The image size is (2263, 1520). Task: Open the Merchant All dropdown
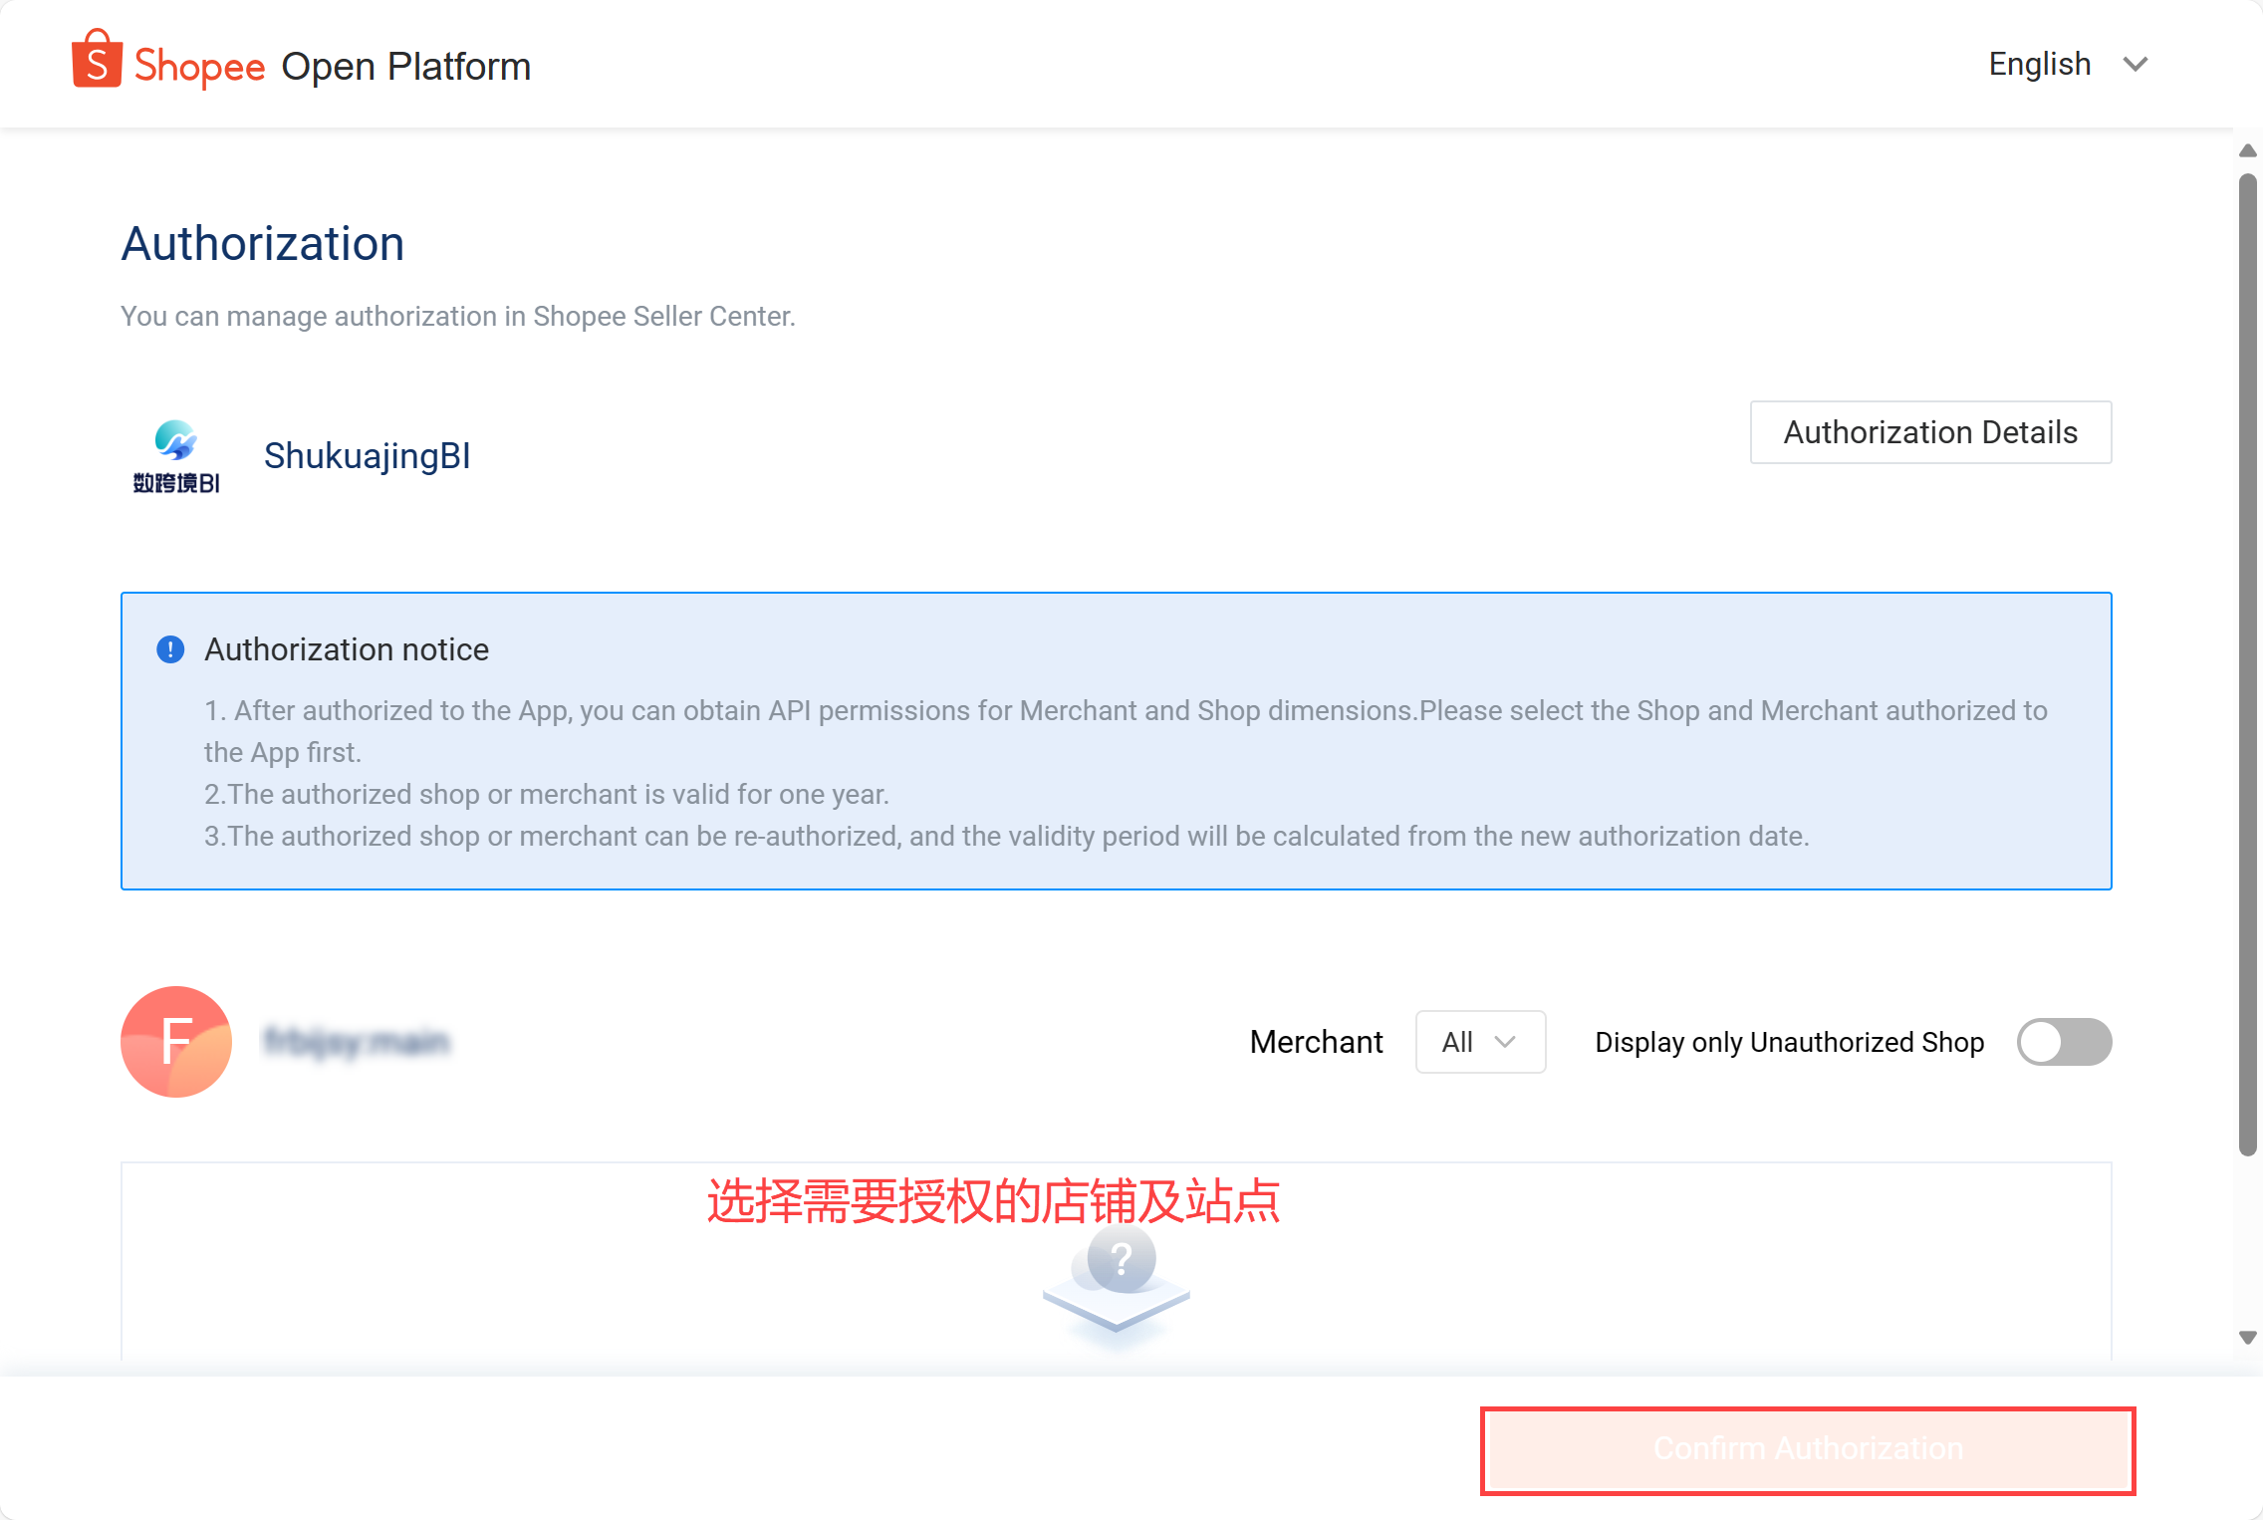click(x=1479, y=1042)
